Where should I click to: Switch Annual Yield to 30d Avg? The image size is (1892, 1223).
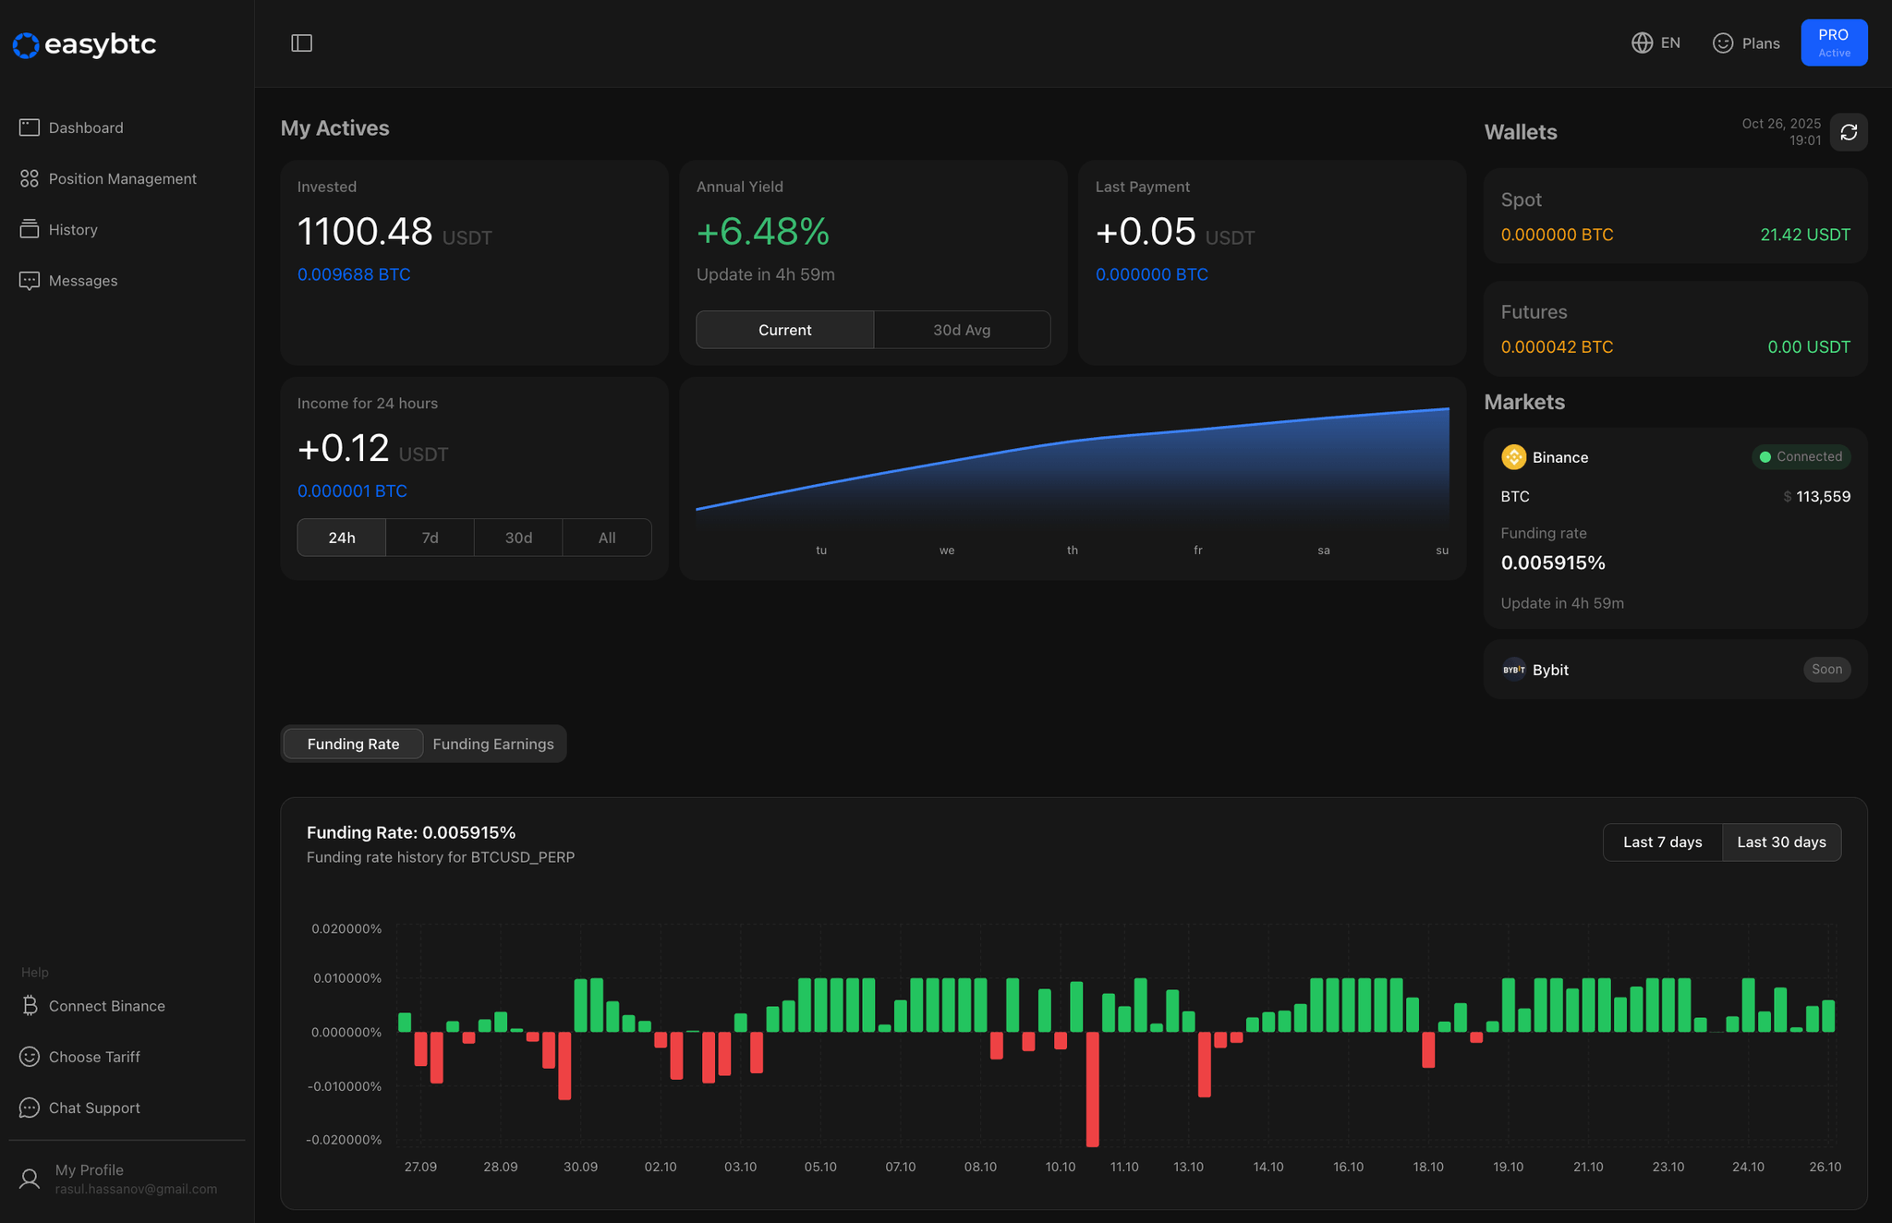tap(962, 329)
